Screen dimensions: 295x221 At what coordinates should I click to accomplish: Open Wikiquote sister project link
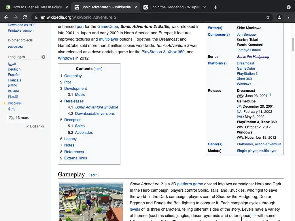[x=15, y=47]
